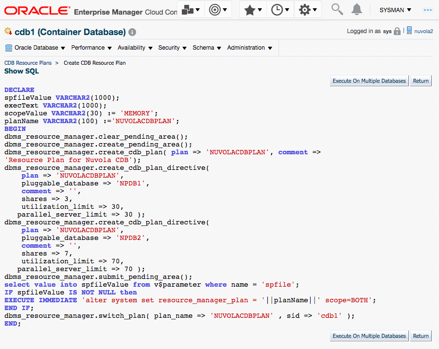Screen dimensions: 439x349
Task: Click the Create CDB Resource Plan breadcrumb text
Action: click(x=95, y=63)
